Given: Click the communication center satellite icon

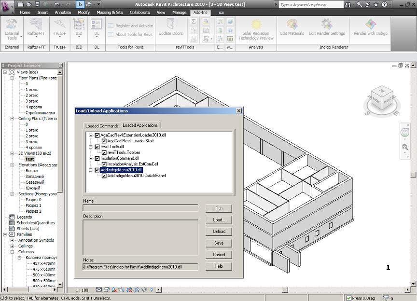Looking at the screenshot, I should [368, 4].
